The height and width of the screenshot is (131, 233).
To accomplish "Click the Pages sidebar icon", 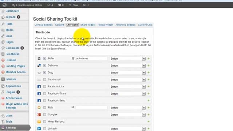I will coord(3,42).
